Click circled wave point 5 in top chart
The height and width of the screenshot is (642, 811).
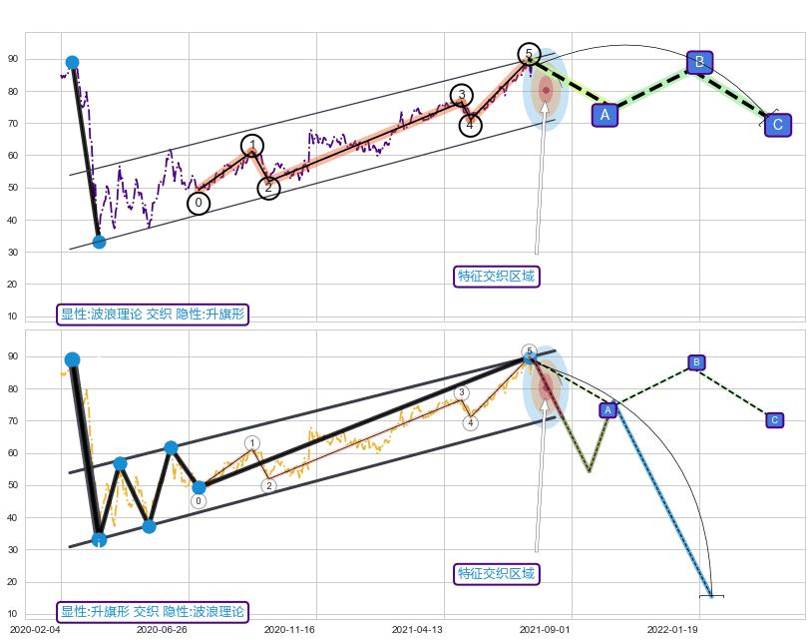point(530,54)
